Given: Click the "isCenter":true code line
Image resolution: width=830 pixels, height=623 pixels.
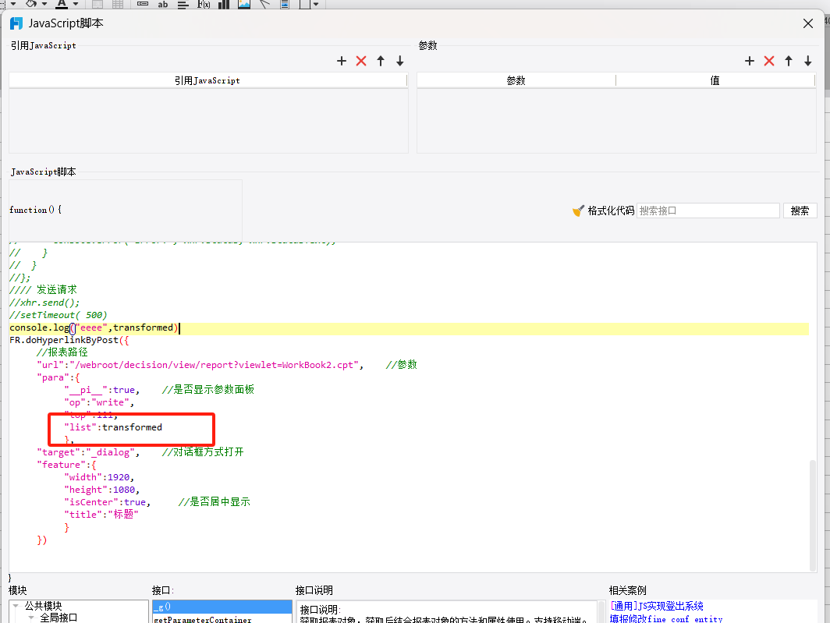Looking at the screenshot, I should coord(108,502).
